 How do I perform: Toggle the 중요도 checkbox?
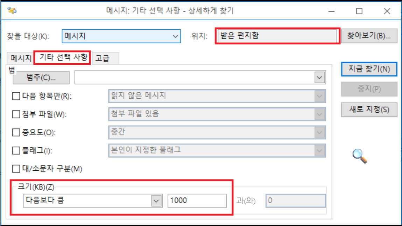(16, 133)
